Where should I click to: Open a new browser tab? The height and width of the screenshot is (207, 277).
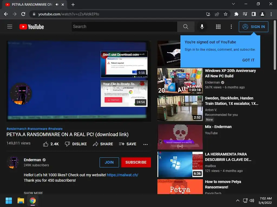point(73,5)
